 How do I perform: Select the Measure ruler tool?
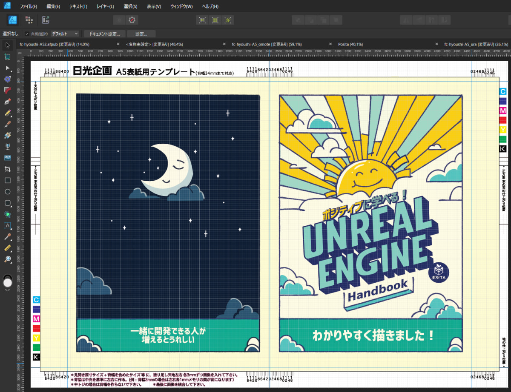point(7,248)
